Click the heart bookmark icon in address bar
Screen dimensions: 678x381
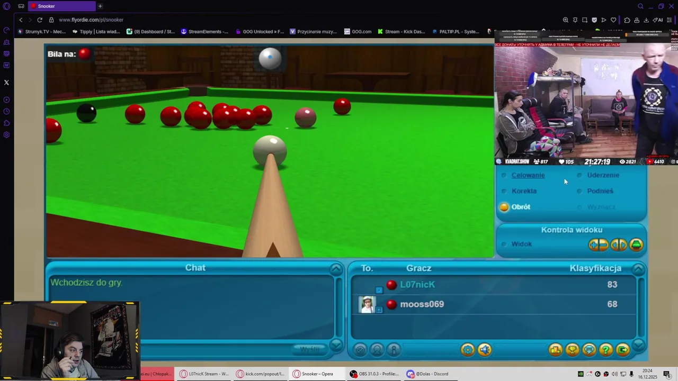613,20
